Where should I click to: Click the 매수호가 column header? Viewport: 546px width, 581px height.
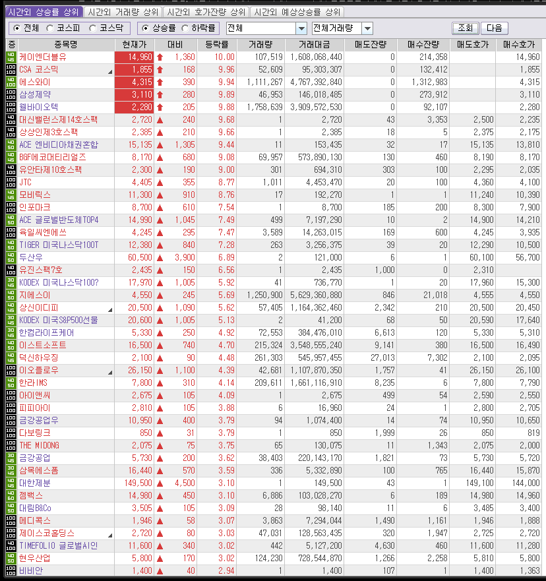(x=518, y=45)
